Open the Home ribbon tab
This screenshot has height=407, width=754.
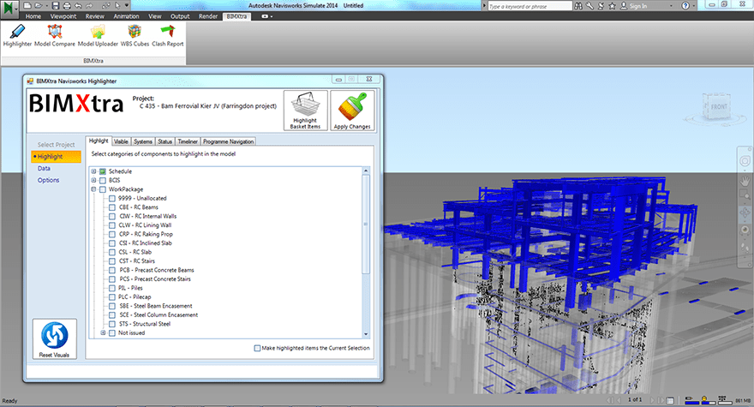[33, 16]
